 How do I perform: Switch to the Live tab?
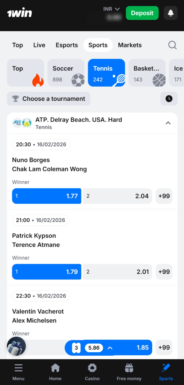click(39, 45)
